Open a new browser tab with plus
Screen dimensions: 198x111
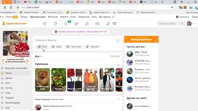162,2
